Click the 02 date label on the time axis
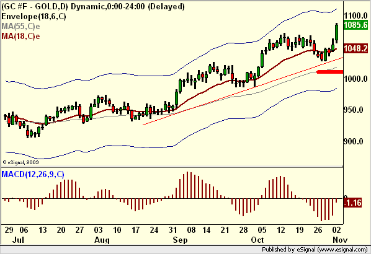The image size is (371, 254). point(336,230)
